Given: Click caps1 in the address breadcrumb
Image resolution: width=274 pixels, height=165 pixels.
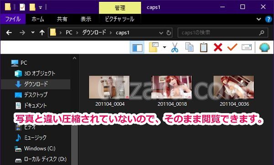Looking at the screenshot, I should pos(122,33).
